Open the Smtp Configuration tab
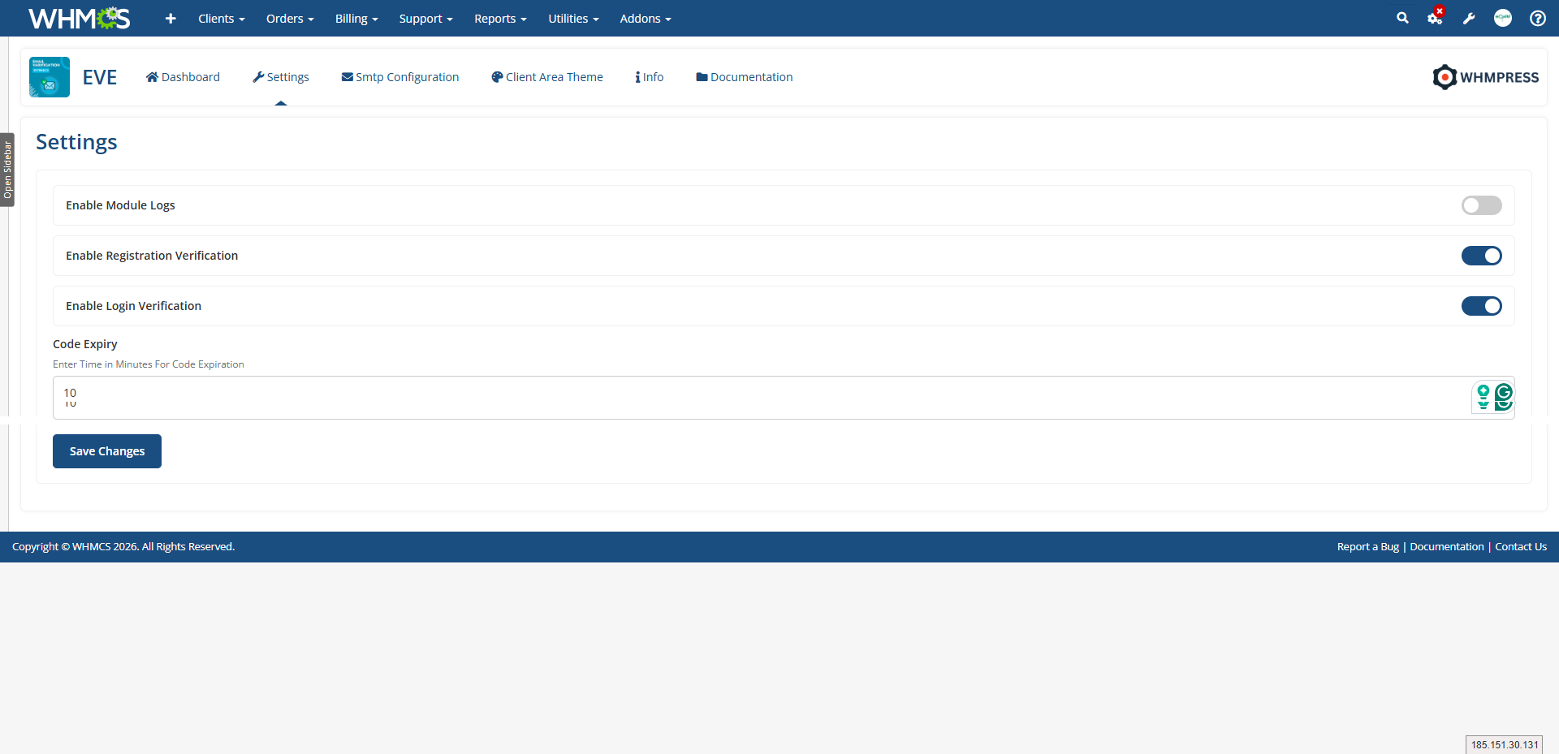 tap(400, 77)
